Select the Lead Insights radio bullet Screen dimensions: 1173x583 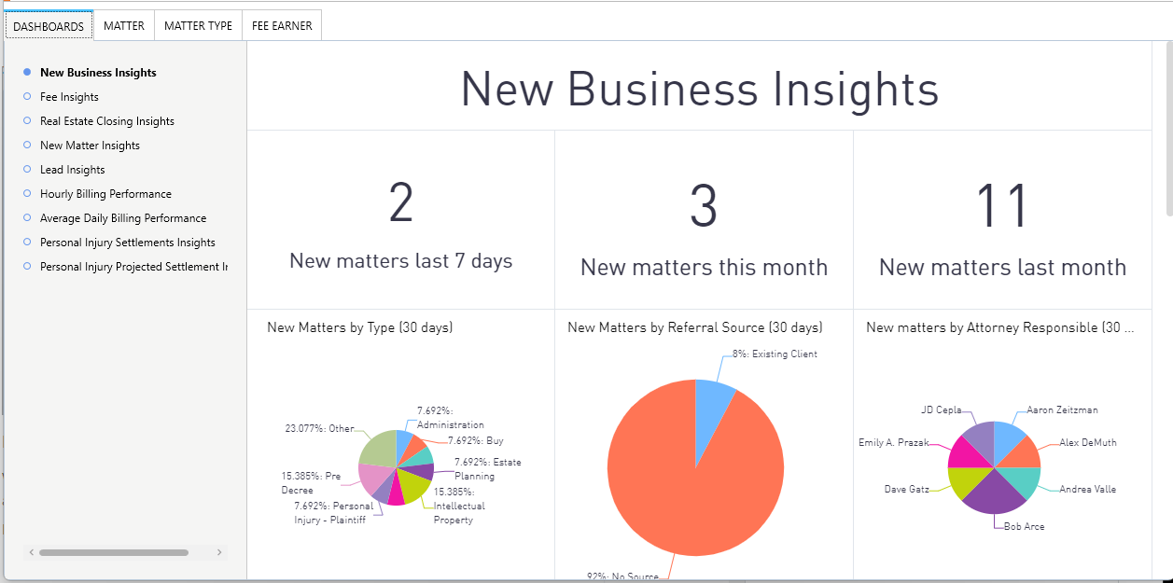click(x=27, y=169)
